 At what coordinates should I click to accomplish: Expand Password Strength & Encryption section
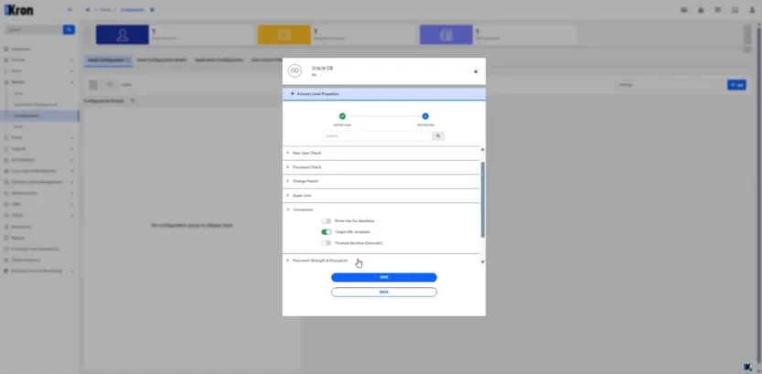[x=381, y=261]
